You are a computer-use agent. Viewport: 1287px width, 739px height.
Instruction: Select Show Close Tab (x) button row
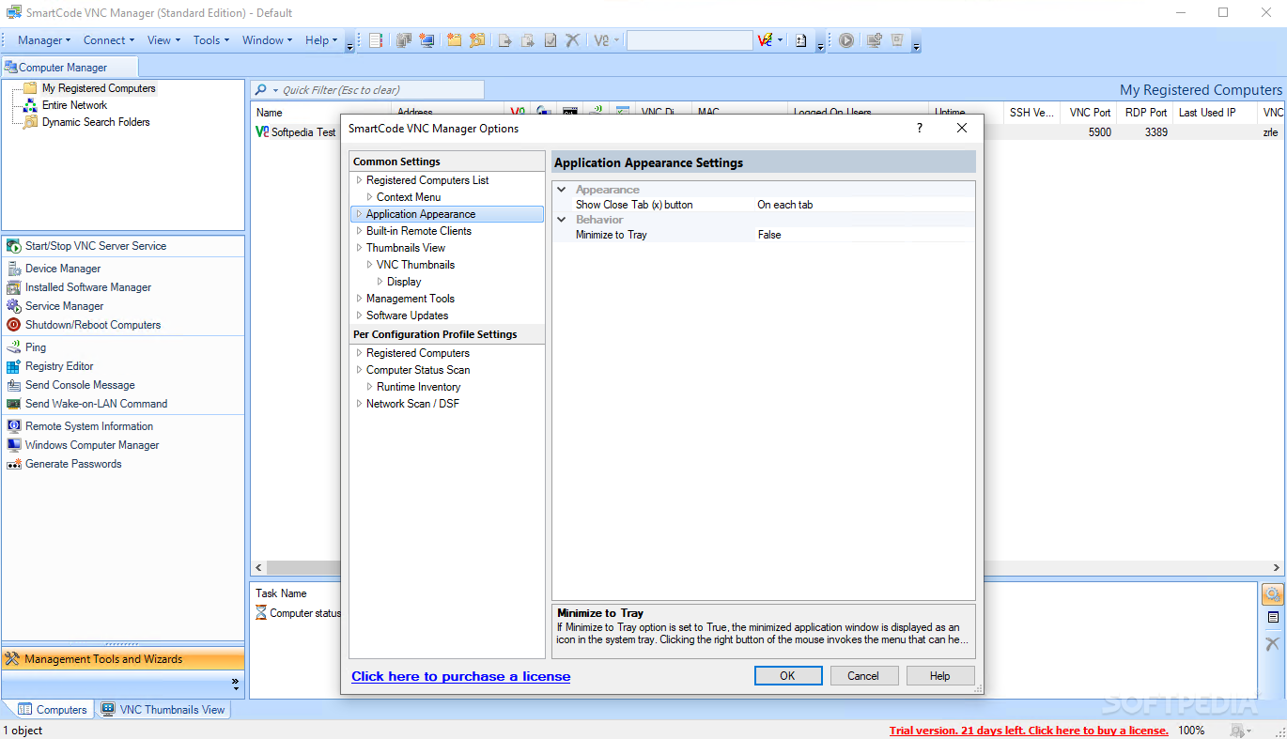pos(764,205)
